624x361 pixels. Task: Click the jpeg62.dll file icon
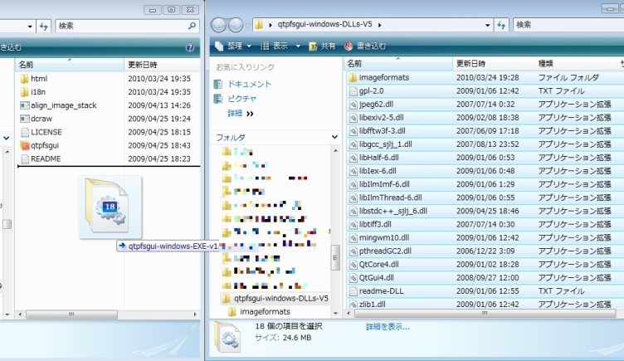pyautogui.click(x=353, y=105)
